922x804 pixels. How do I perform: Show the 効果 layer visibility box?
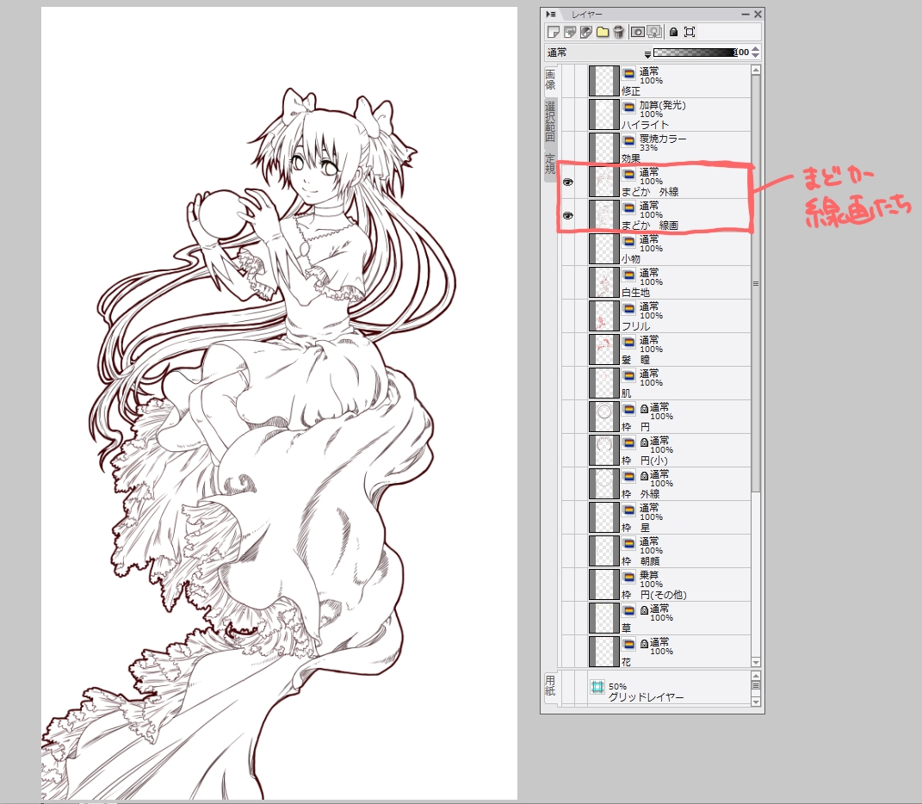(567, 148)
